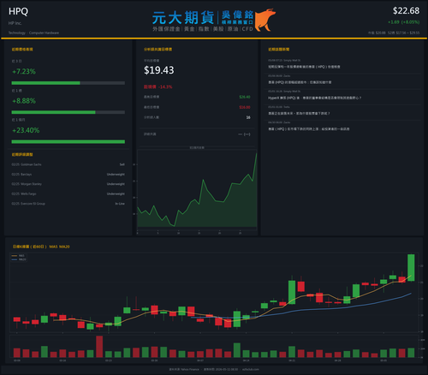The image size is (428, 375).
Task: Click the +23.40% one-month performance value
Action: [26, 130]
